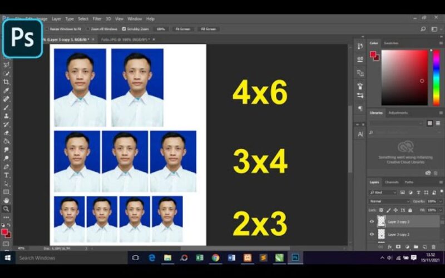445x278 pixels.
Task: Click the Layer 3 copy 2 thumbnail
Action: point(381,234)
